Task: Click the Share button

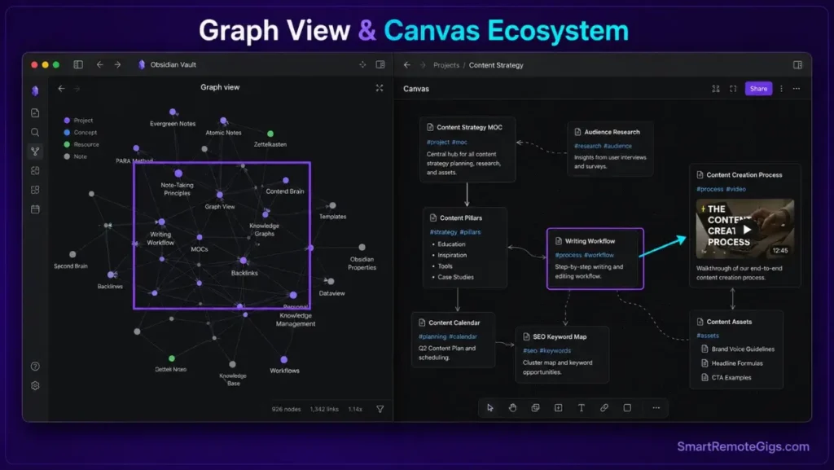Action: click(758, 89)
